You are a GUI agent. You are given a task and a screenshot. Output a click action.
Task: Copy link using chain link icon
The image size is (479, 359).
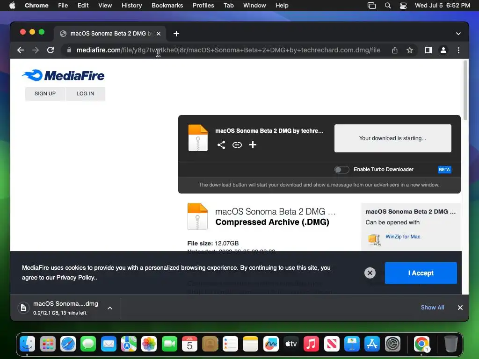[x=237, y=145]
